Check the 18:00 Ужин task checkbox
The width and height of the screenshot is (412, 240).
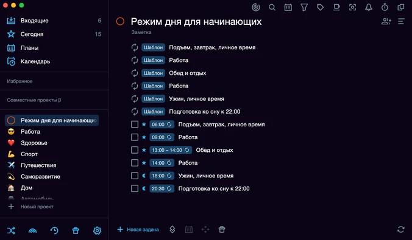[x=135, y=176]
